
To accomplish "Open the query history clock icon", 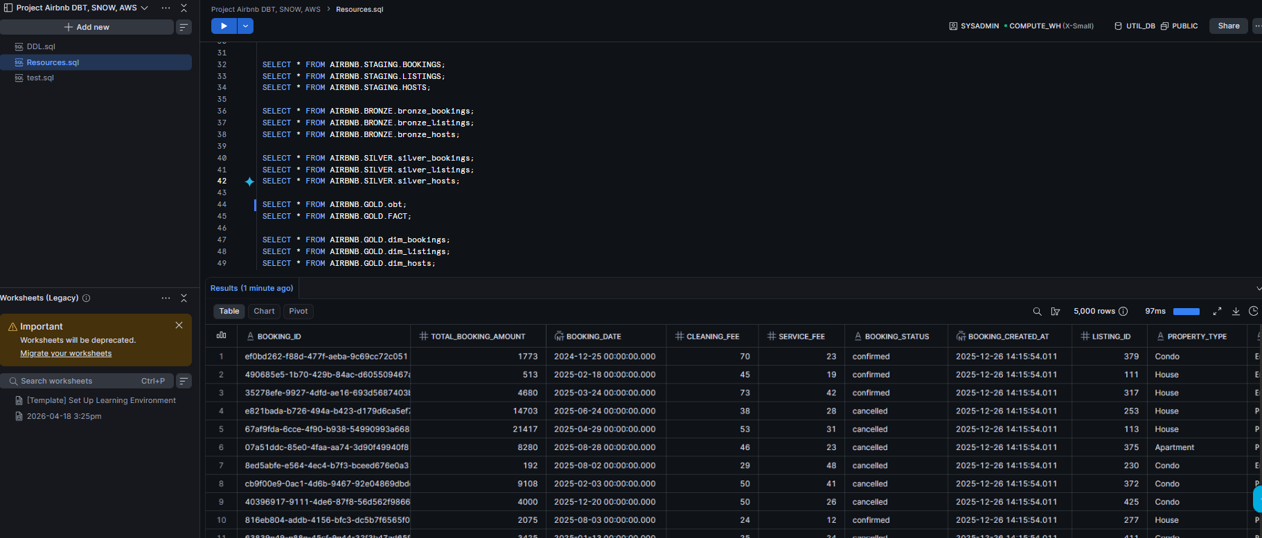I will coord(1254,312).
